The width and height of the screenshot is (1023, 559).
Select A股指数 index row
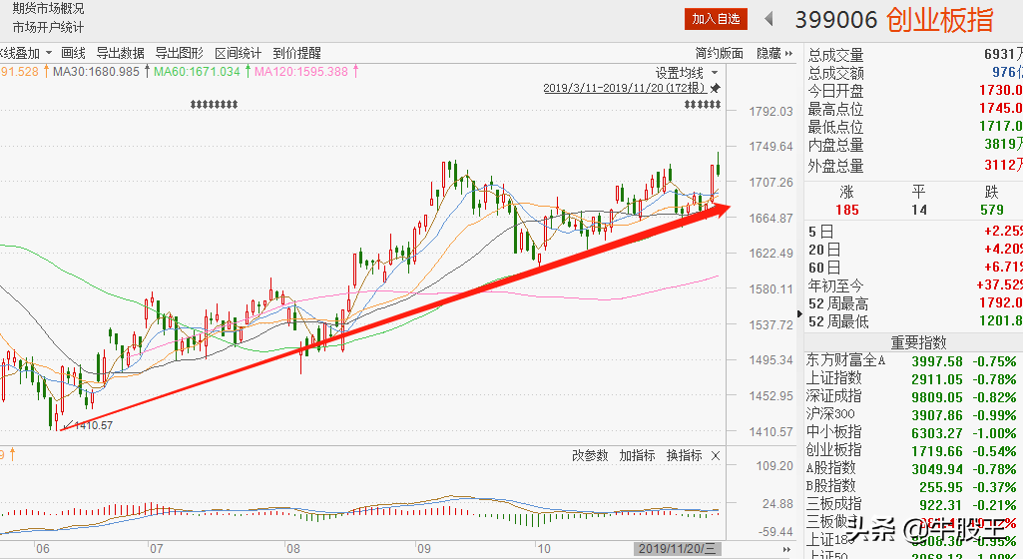tap(913, 468)
